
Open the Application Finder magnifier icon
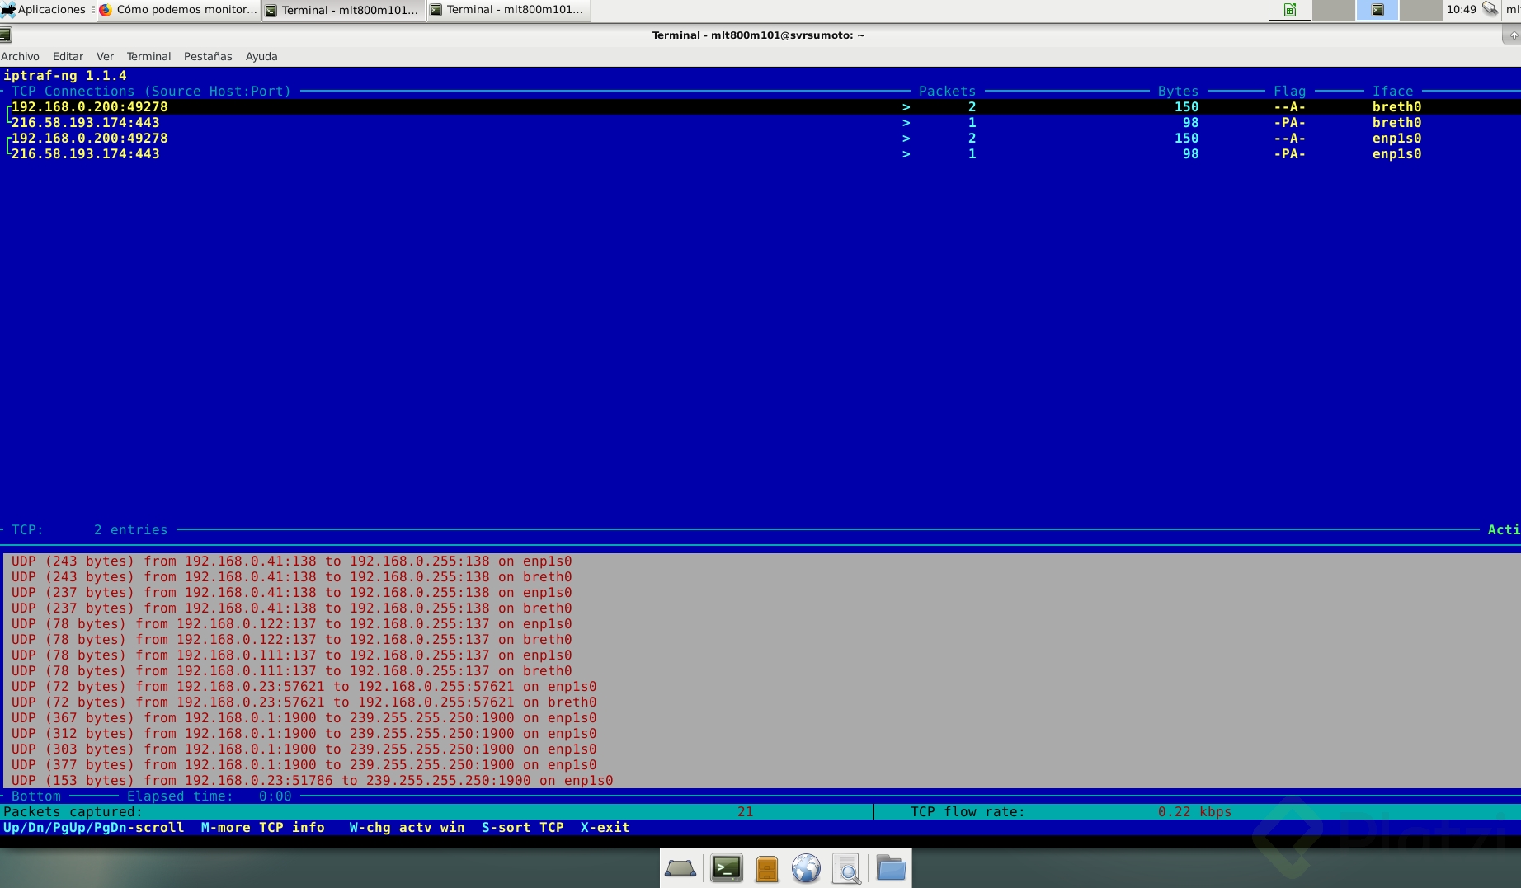[x=847, y=868]
